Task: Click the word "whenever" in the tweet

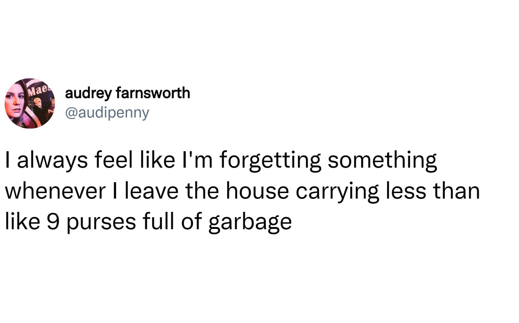Action: click(x=55, y=191)
